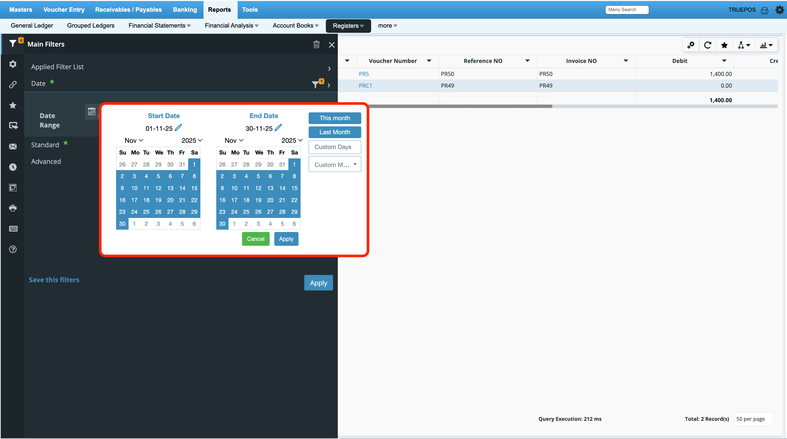Image resolution: width=787 pixels, height=439 pixels.
Task: Expand the Applied Filter List chevron
Action: coord(329,68)
